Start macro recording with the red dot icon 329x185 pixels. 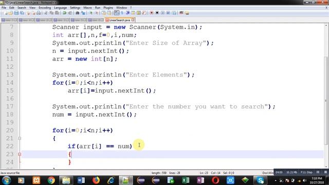click(152, 13)
